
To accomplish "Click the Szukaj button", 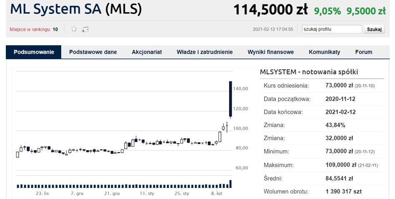I will (374, 29).
